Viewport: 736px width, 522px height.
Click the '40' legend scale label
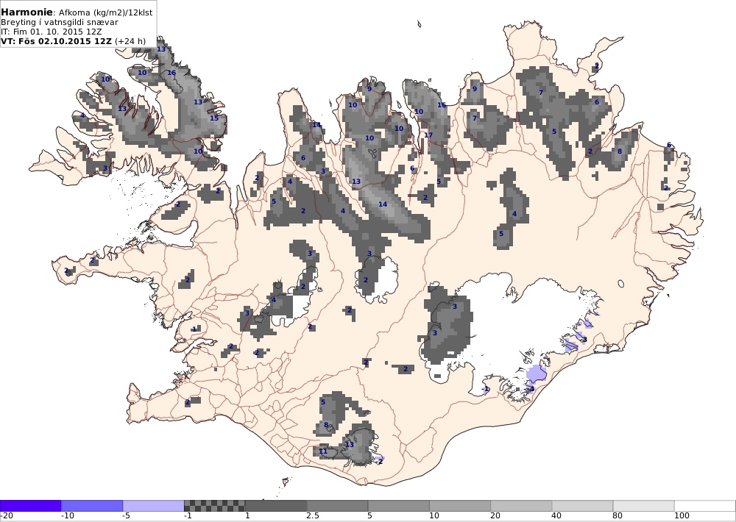click(556, 516)
